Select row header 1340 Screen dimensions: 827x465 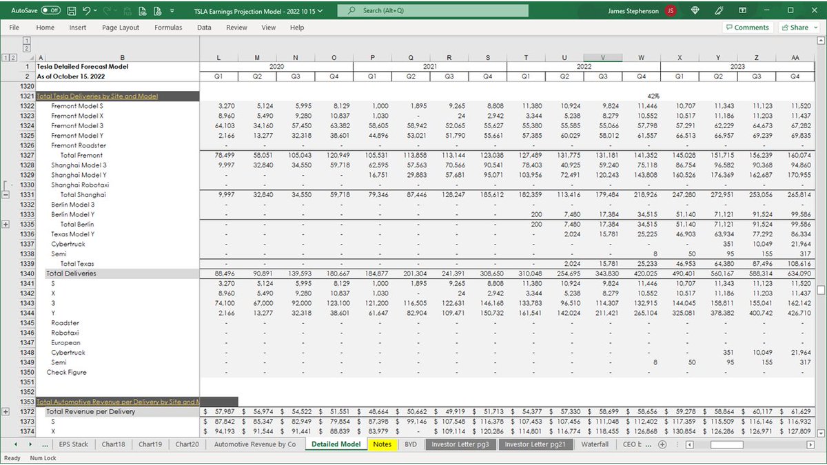click(x=27, y=273)
